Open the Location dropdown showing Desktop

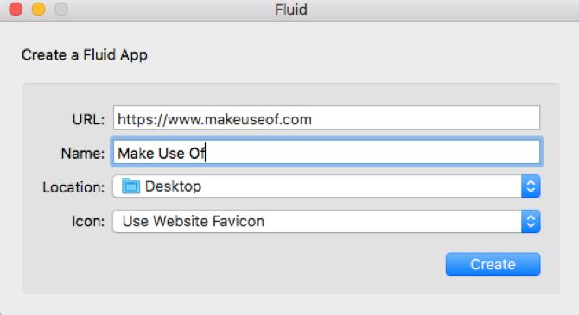click(x=327, y=186)
